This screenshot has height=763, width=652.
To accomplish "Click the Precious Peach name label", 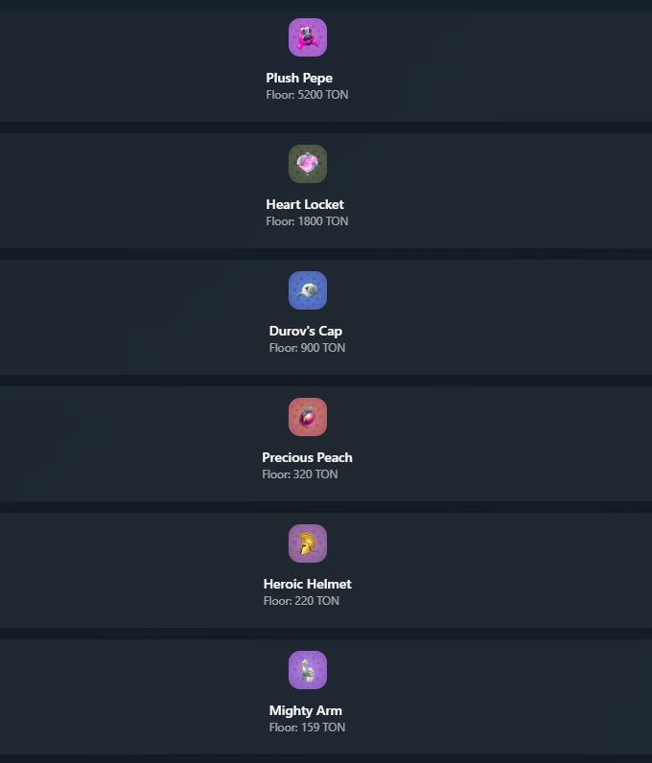I will [307, 457].
